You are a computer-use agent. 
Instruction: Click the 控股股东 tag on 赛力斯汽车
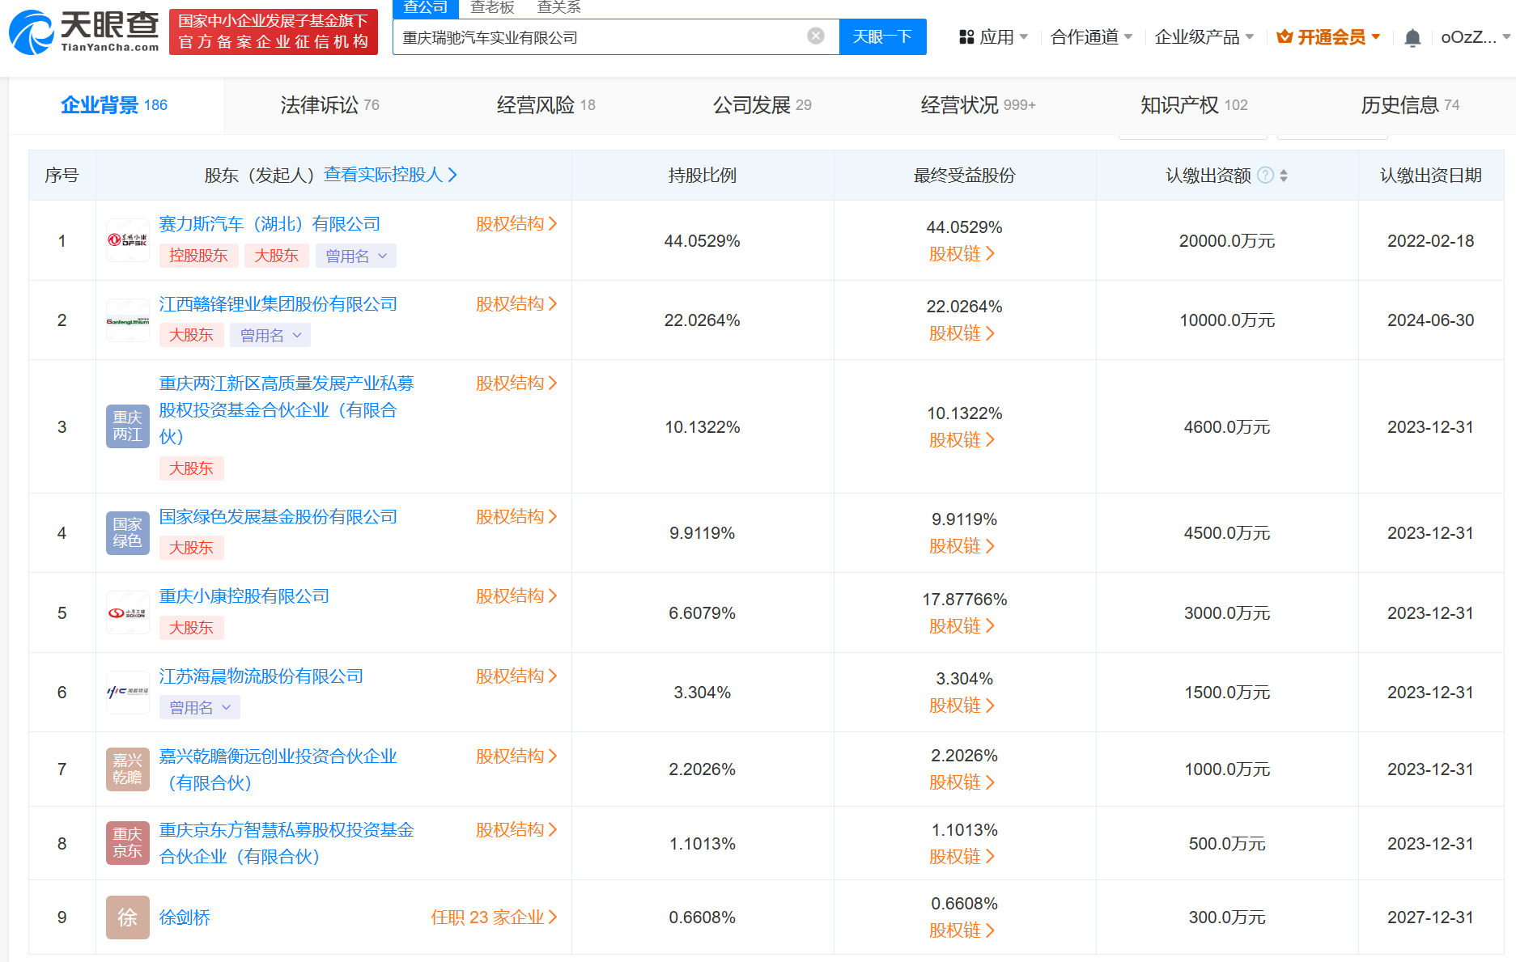click(x=198, y=256)
